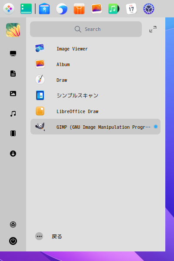Image resolution: width=174 pixels, height=261 pixels.
Task: Open the Music app in dock
Action: [x=114, y=9]
